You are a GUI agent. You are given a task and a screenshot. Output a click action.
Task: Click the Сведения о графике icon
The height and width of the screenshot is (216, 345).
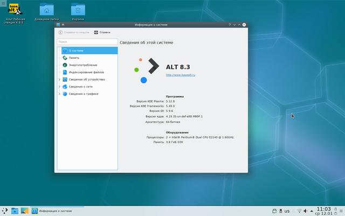[65, 94]
